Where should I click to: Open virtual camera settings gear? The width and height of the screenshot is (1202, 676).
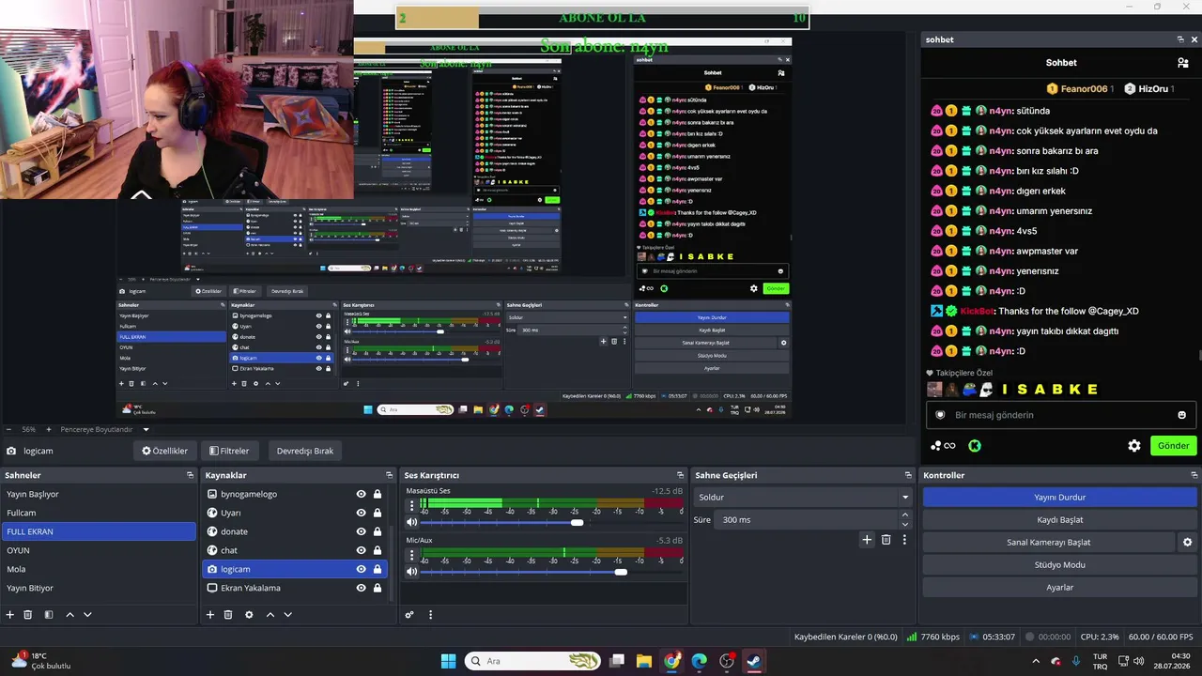pos(1187,543)
